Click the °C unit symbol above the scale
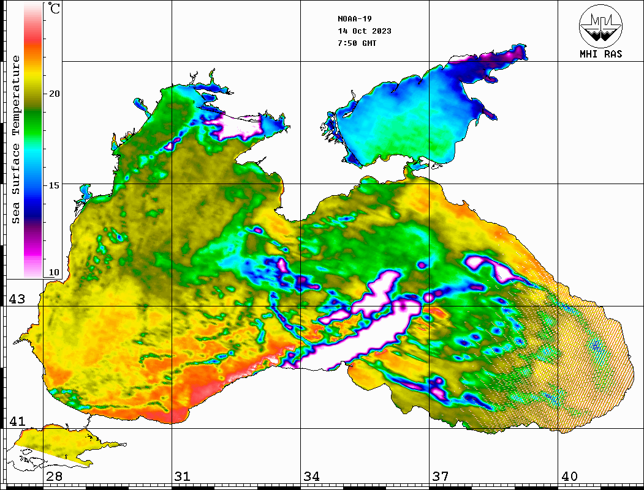 click(x=54, y=10)
